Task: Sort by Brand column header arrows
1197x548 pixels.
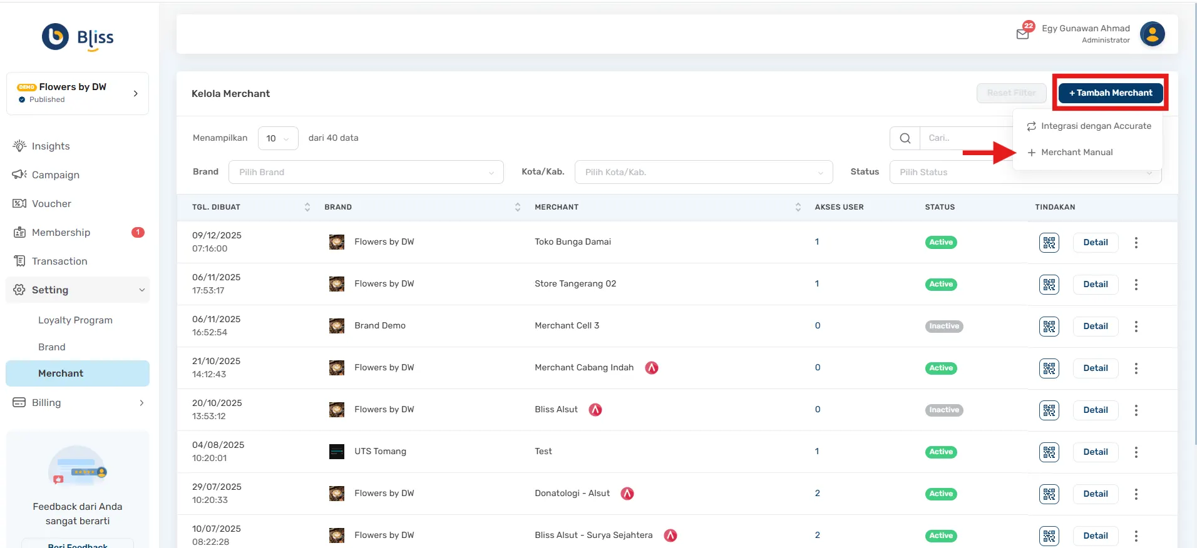Action: coord(517,207)
